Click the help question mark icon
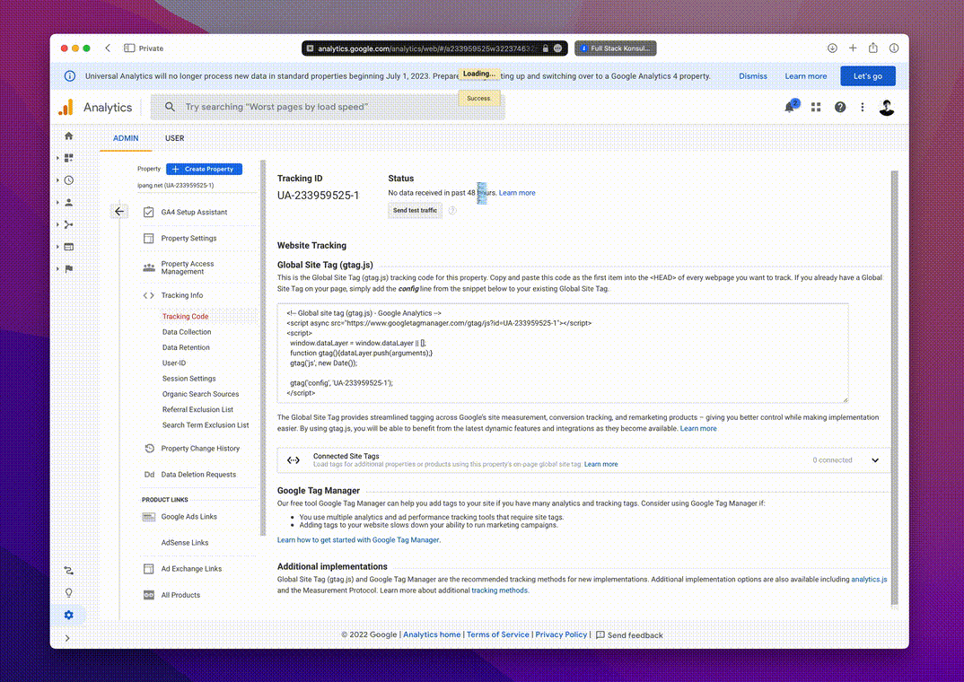 point(840,107)
